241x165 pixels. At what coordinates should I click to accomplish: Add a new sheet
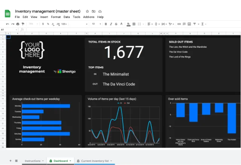tap(11, 161)
